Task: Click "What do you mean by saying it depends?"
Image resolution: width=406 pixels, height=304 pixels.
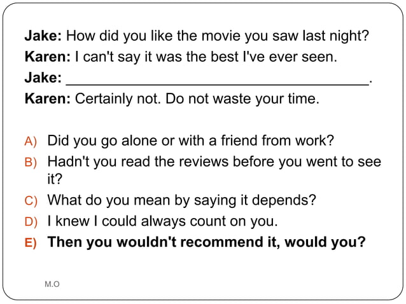Action: pyautogui.click(x=182, y=200)
